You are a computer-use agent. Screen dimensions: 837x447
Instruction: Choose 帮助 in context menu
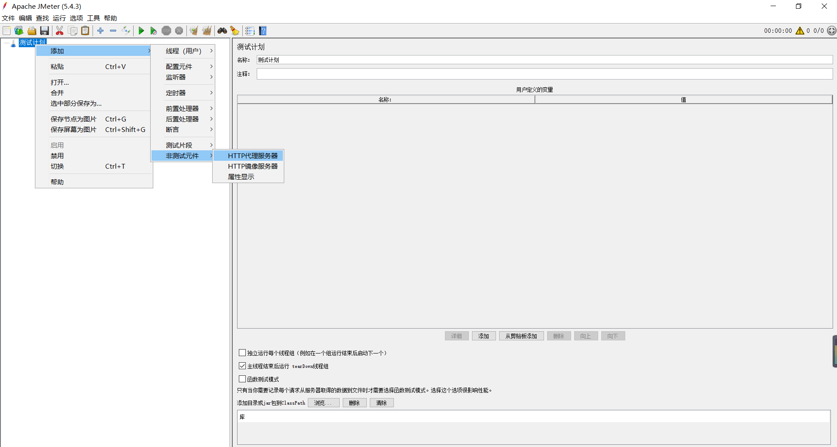coord(94,182)
